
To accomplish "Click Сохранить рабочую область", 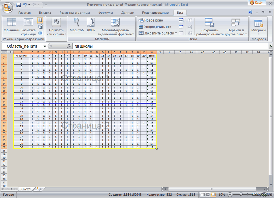I will [x=210, y=27].
